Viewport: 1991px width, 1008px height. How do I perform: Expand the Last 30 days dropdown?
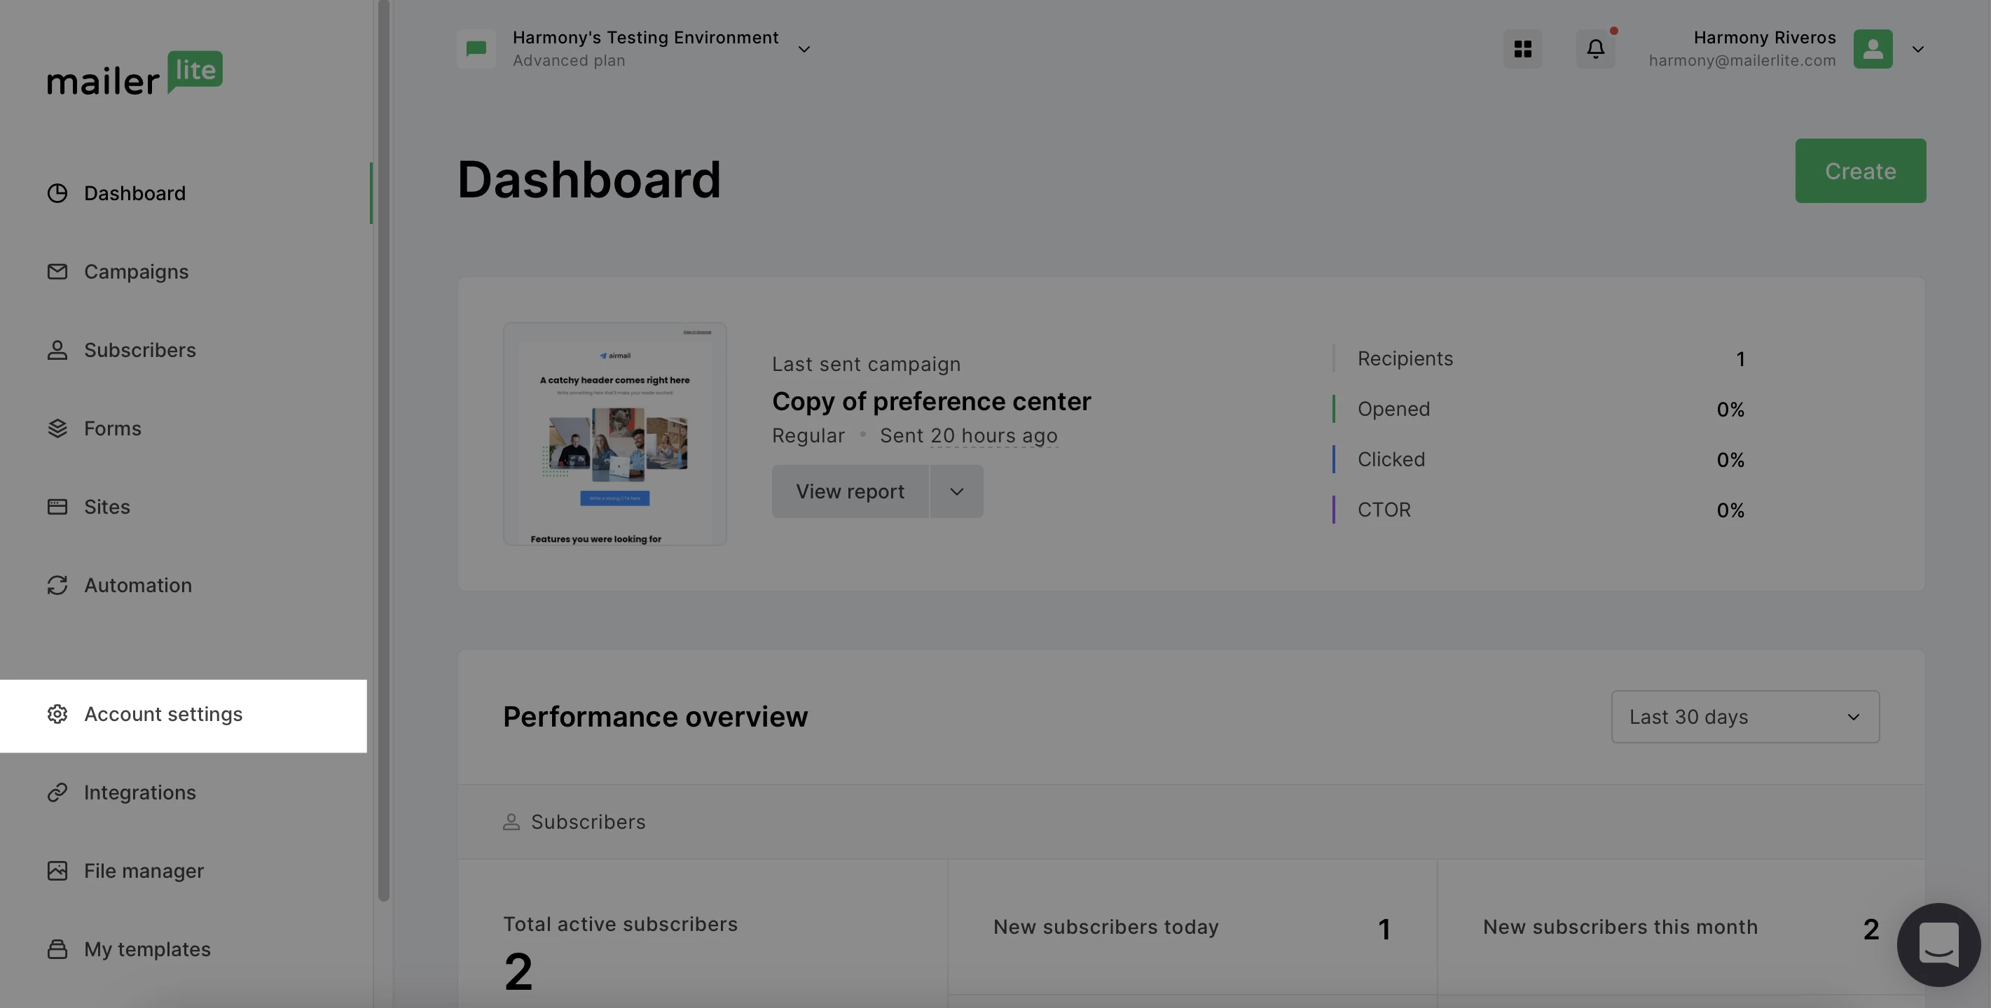pyautogui.click(x=1744, y=717)
